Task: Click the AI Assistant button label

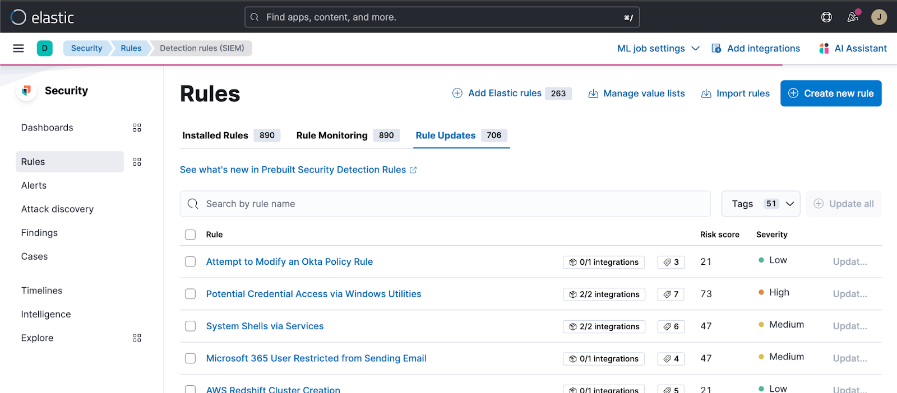Action: pos(861,48)
